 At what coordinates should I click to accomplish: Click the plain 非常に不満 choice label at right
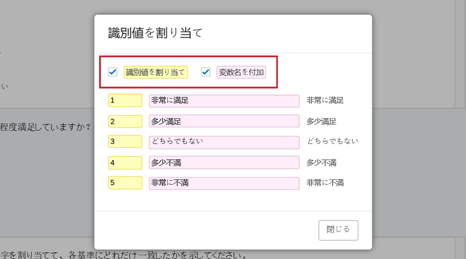(325, 183)
